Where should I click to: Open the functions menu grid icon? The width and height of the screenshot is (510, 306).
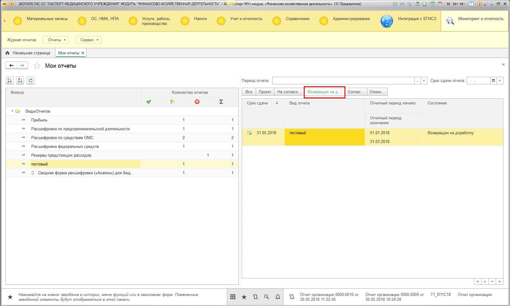(x=233, y=297)
